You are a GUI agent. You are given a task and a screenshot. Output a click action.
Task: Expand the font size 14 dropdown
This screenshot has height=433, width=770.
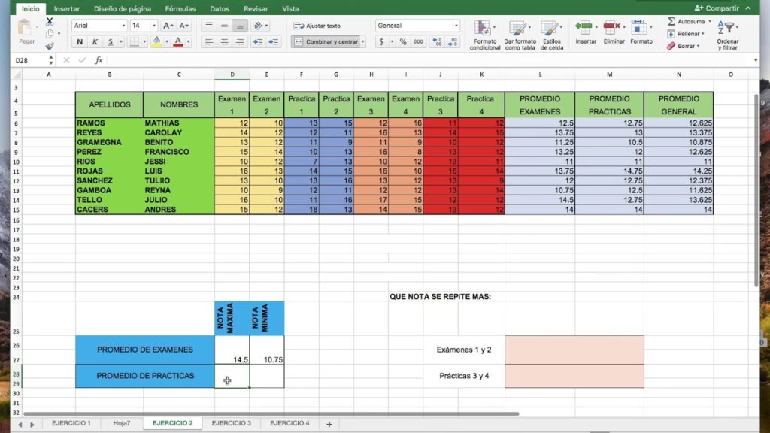pos(154,26)
